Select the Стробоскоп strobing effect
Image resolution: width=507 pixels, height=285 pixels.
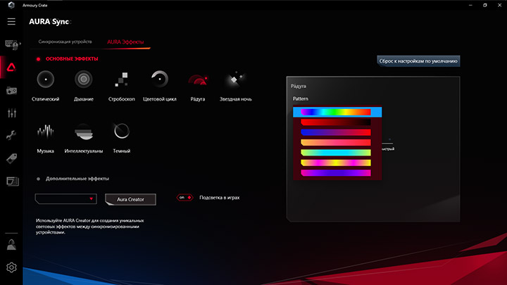pyautogui.click(x=122, y=86)
